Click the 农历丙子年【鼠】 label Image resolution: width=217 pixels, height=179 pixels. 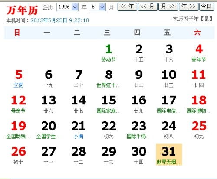[x=192, y=19]
